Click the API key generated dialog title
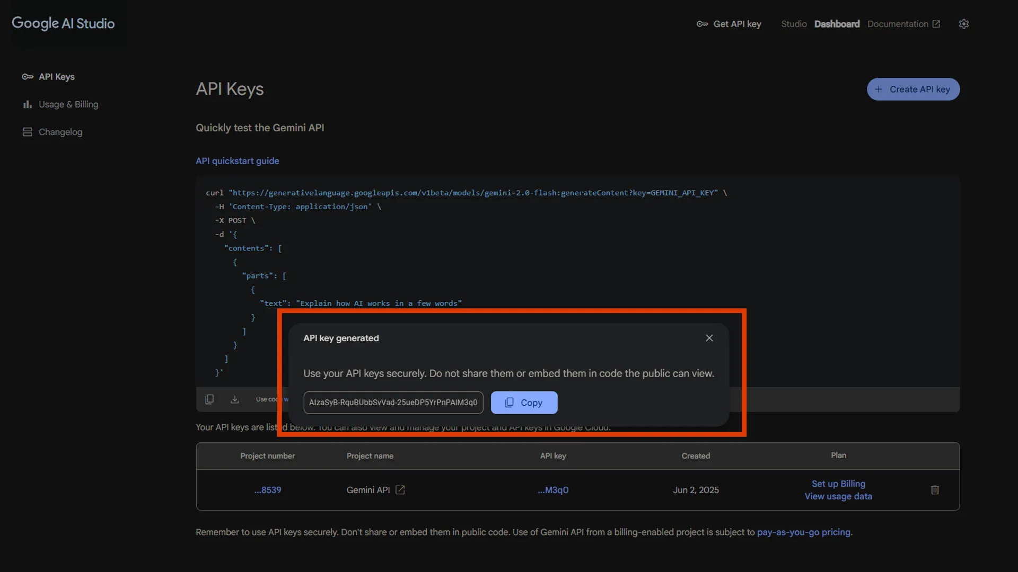 coord(341,338)
